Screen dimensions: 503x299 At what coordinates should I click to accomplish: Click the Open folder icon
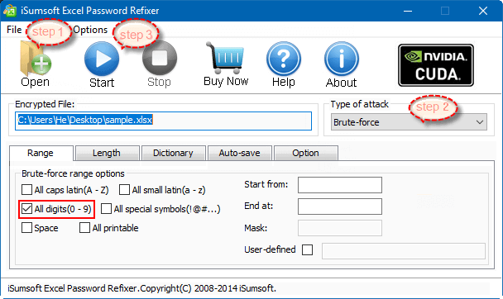36,59
